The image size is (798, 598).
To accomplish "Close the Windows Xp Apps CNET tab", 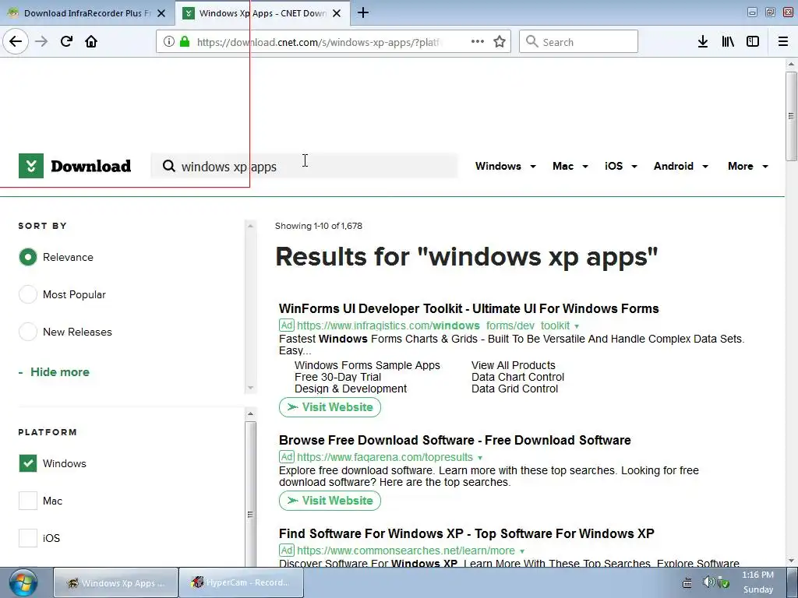I will coord(337,13).
